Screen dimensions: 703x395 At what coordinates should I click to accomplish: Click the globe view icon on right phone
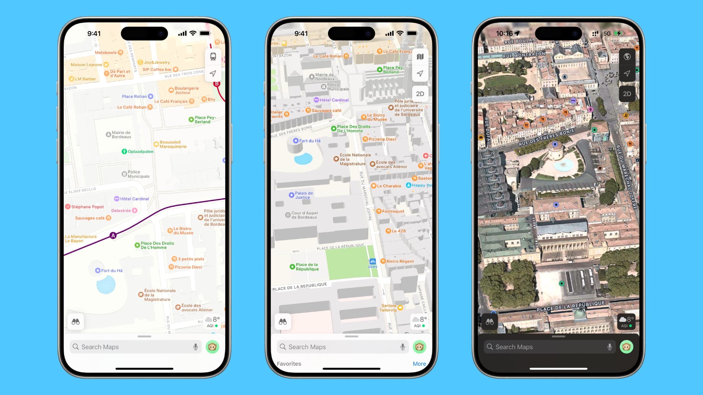click(x=627, y=56)
